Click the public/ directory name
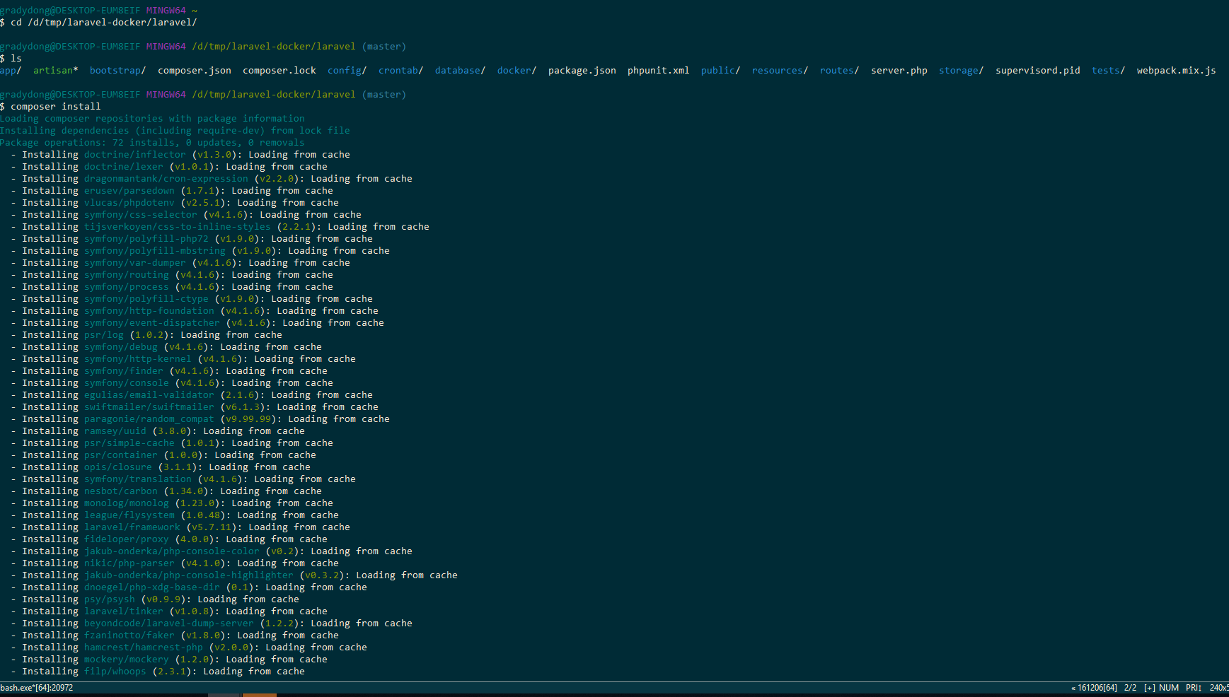Screen dimensions: 1229x697 721,71
